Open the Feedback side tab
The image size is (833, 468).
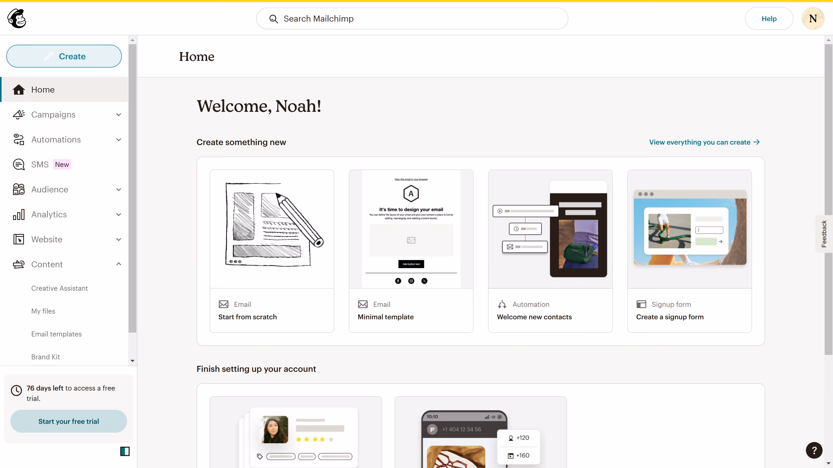pyautogui.click(x=824, y=234)
